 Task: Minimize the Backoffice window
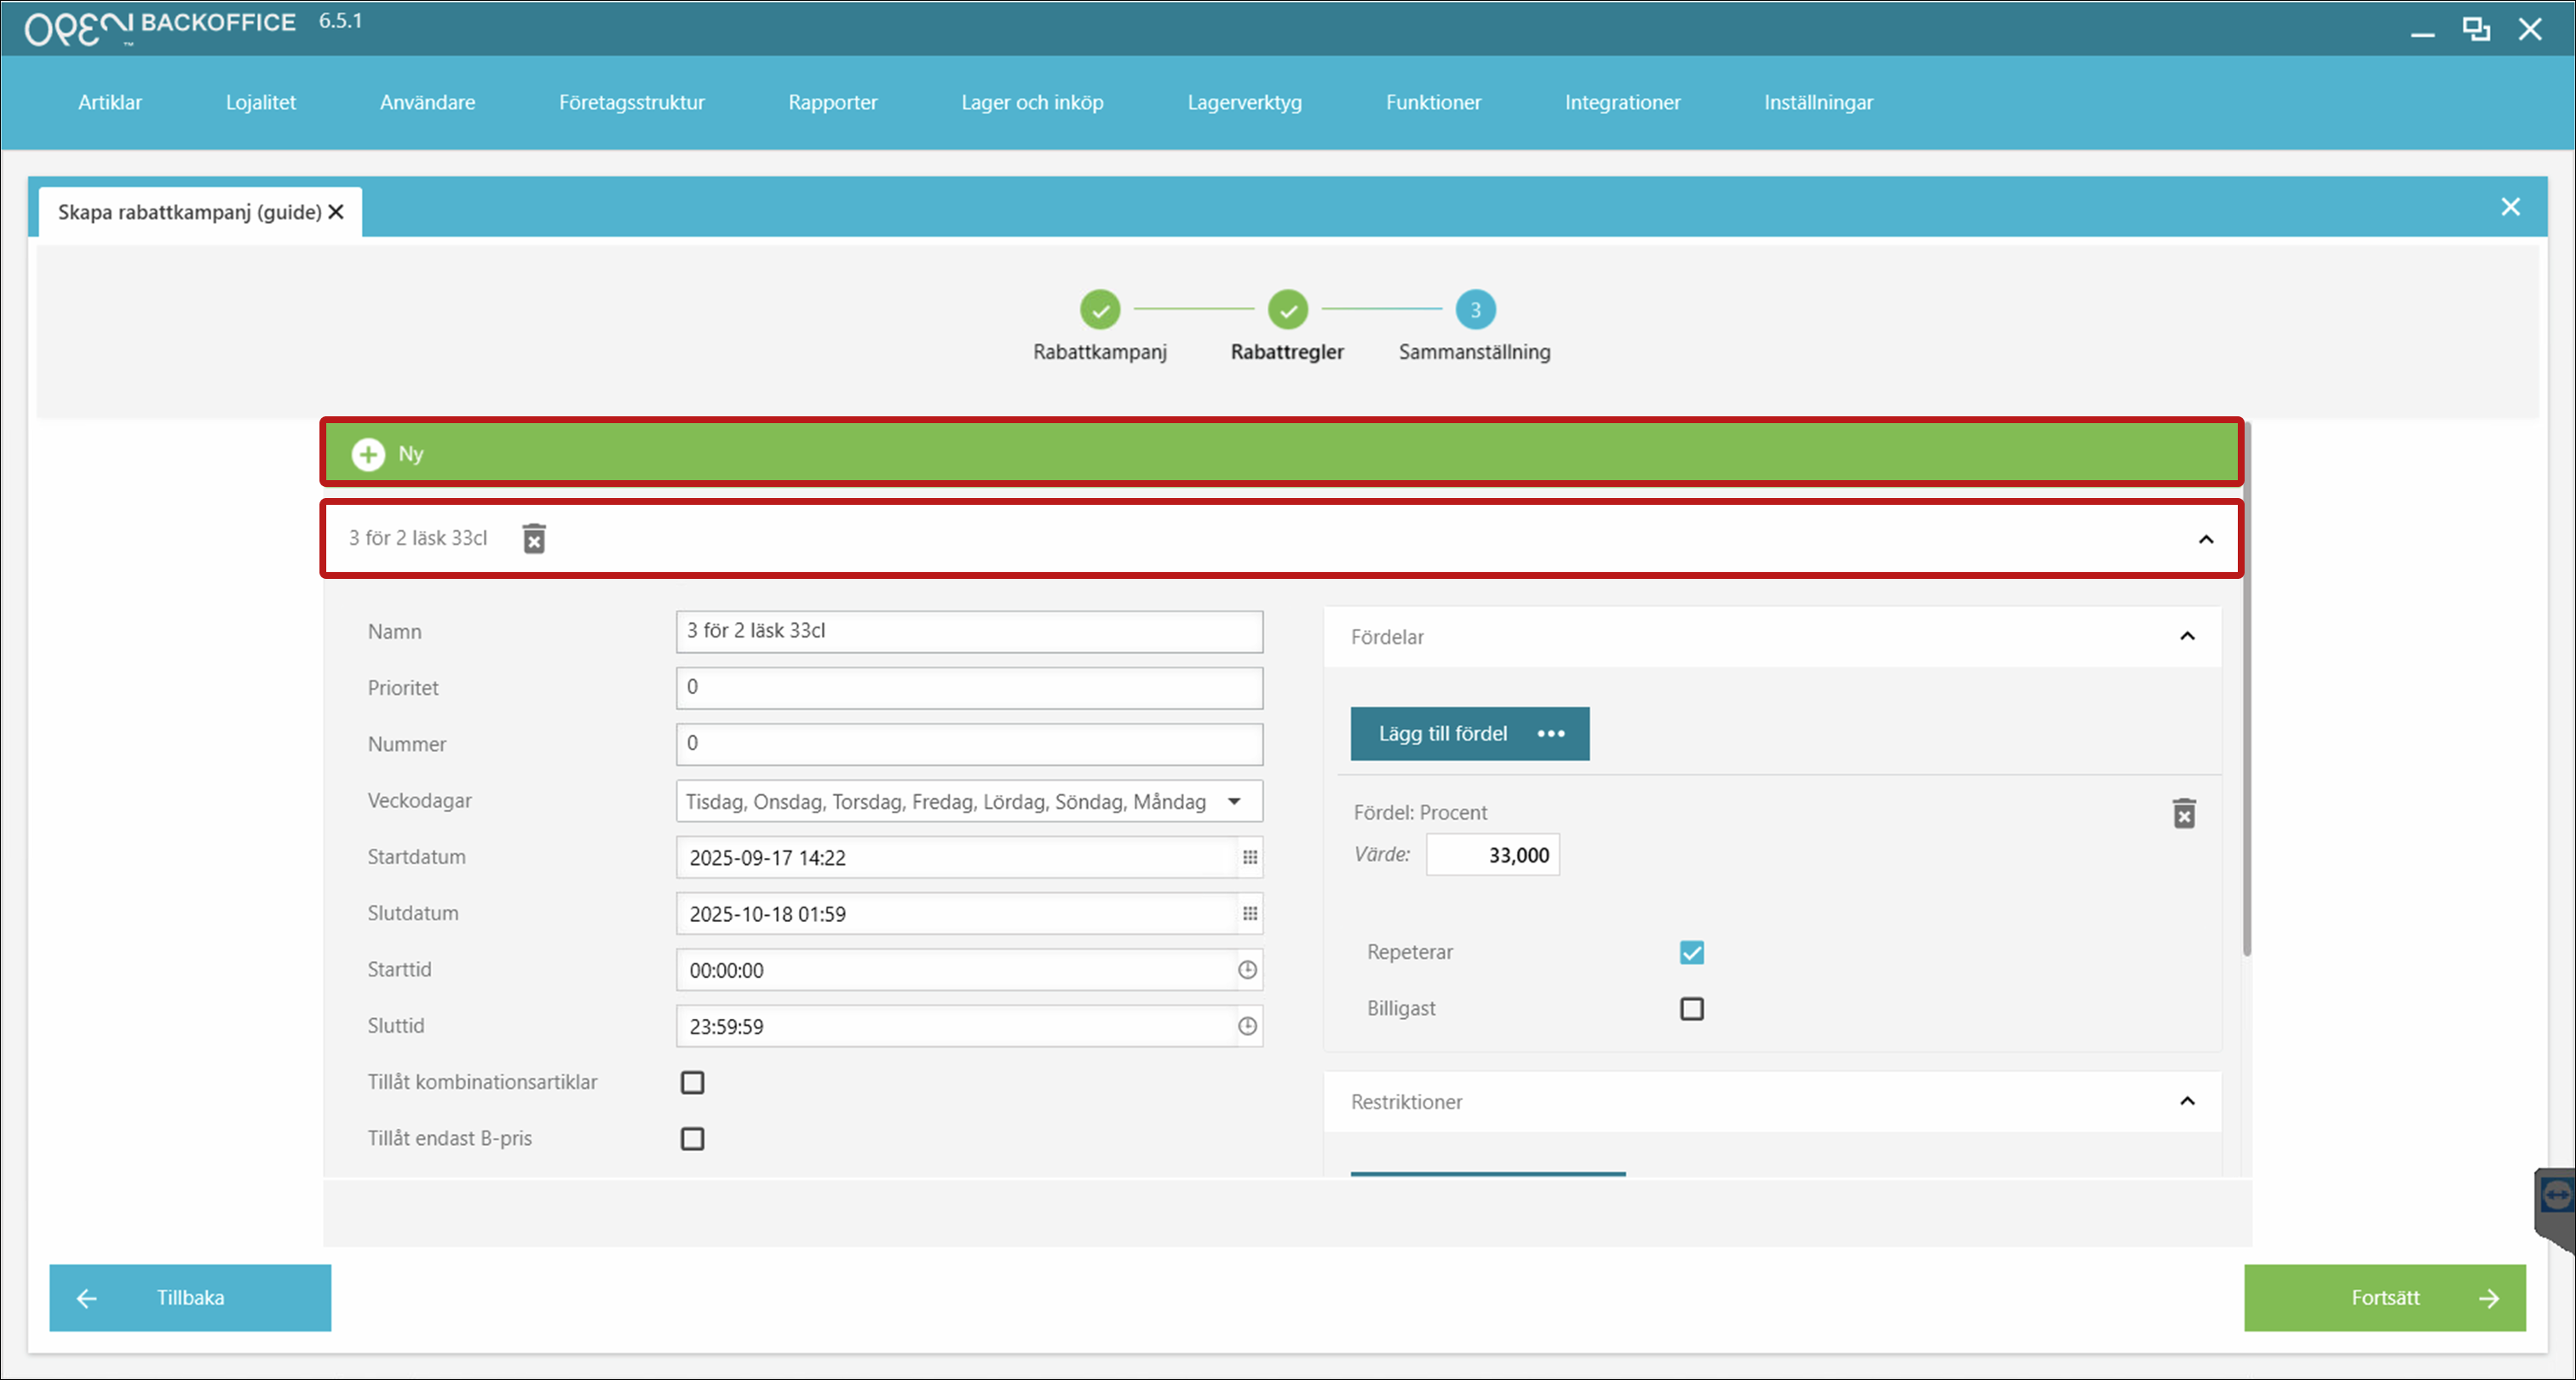coord(2422,35)
